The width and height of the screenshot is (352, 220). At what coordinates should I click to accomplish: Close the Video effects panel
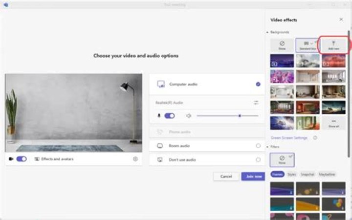pyautogui.click(x=341, y=20)
